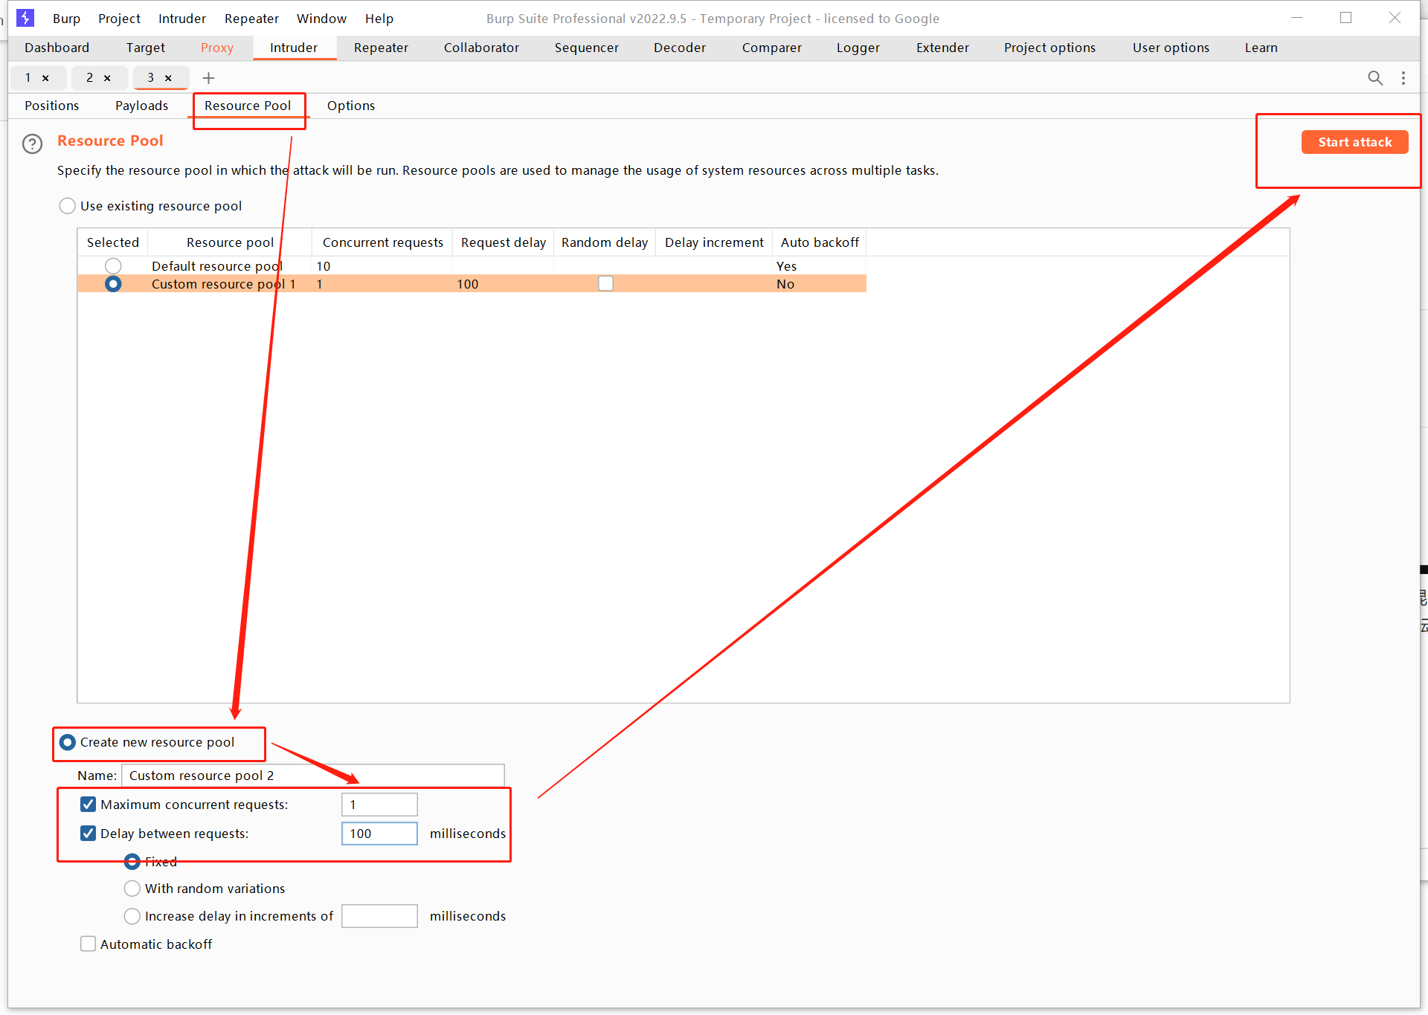Screen dimensions: 1428x1015
Task: Toggle Random delay checkbox for Custom pool 1
Action: tap(605, 284)
